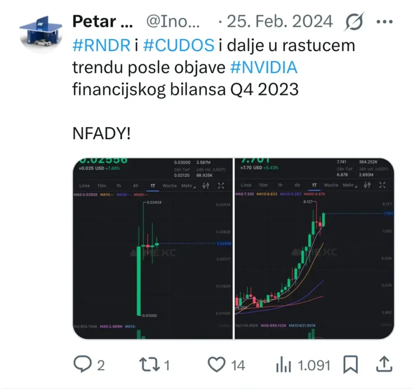This screenshot has width=414, height=389.
Task: Like the tweet with the heart icon
Action: tap(216, 365)
